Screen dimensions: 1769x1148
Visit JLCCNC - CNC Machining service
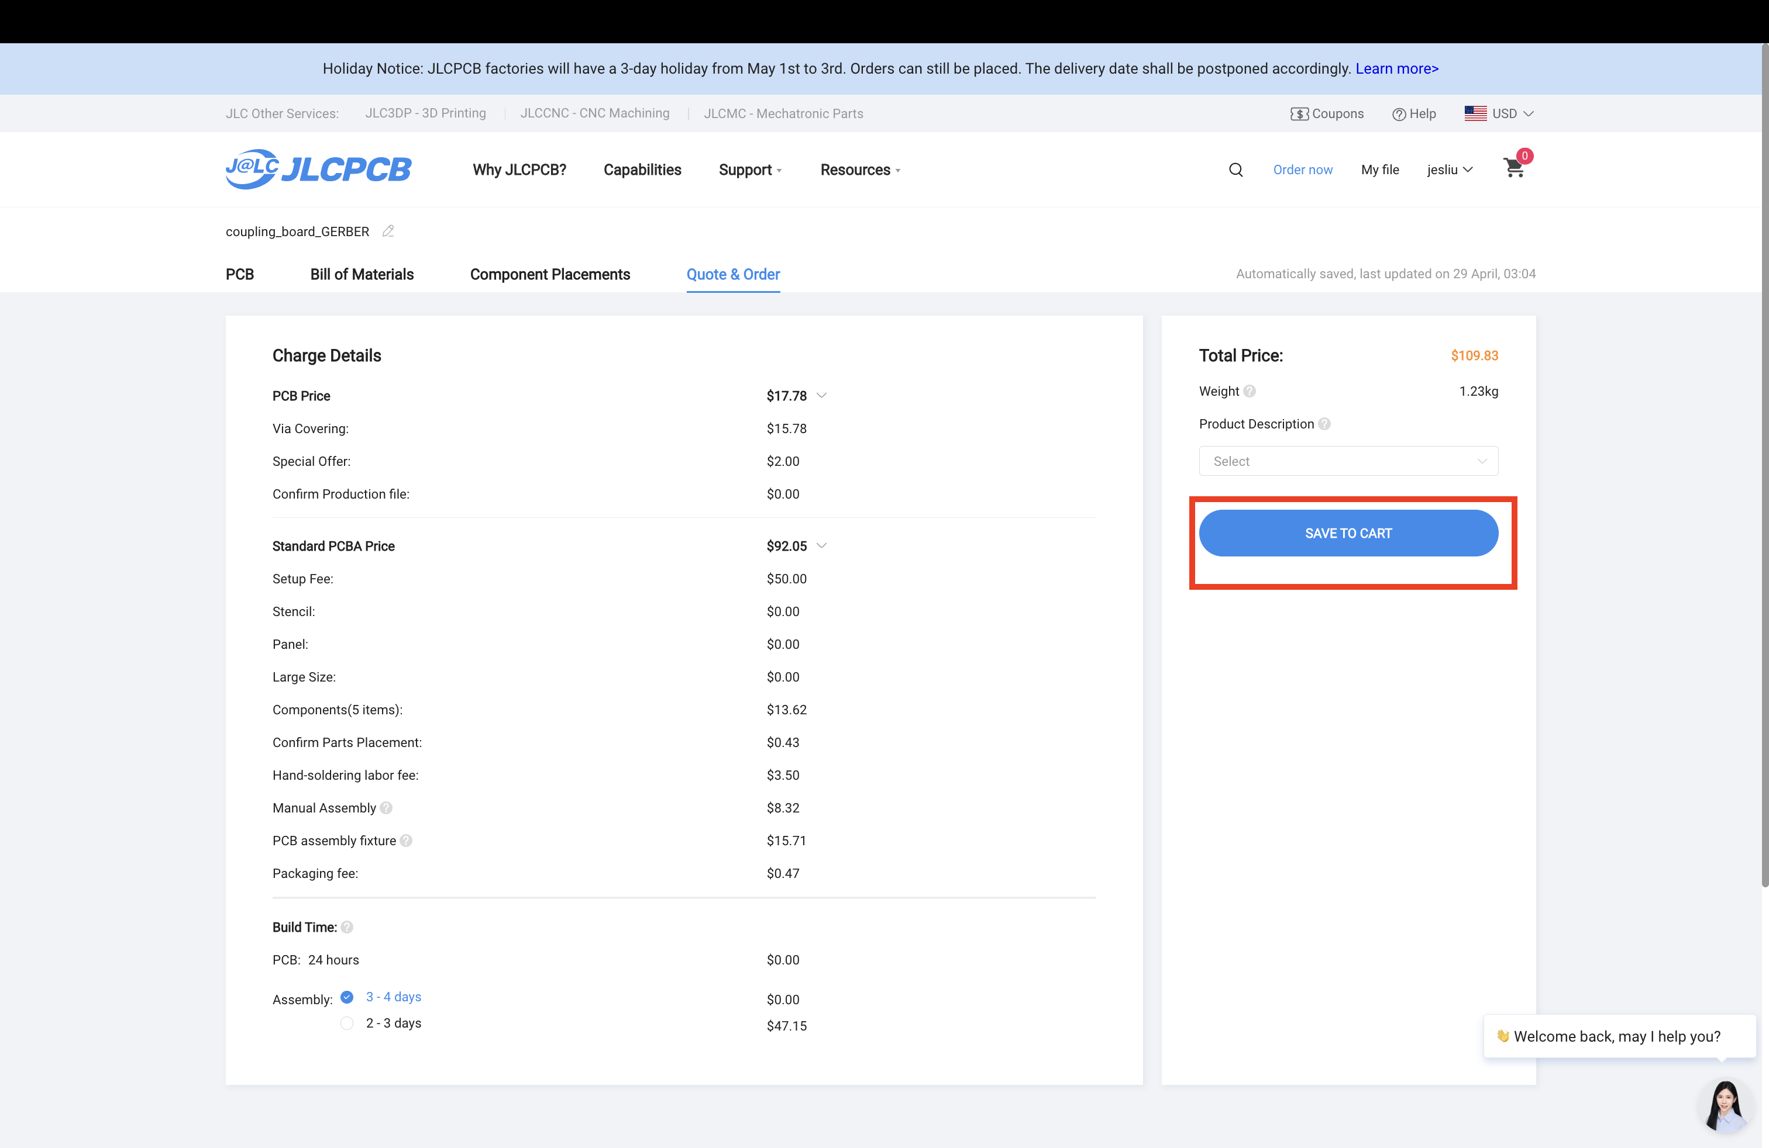[594, 113]
